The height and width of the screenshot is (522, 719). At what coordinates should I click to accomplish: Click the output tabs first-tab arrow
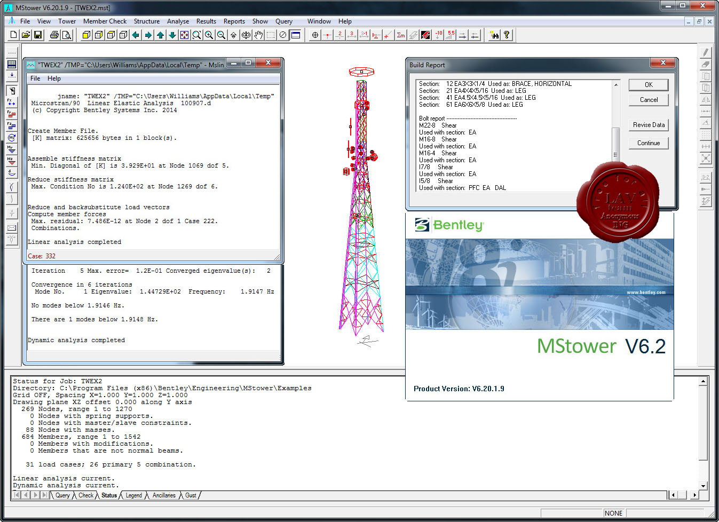click(17, 495)
